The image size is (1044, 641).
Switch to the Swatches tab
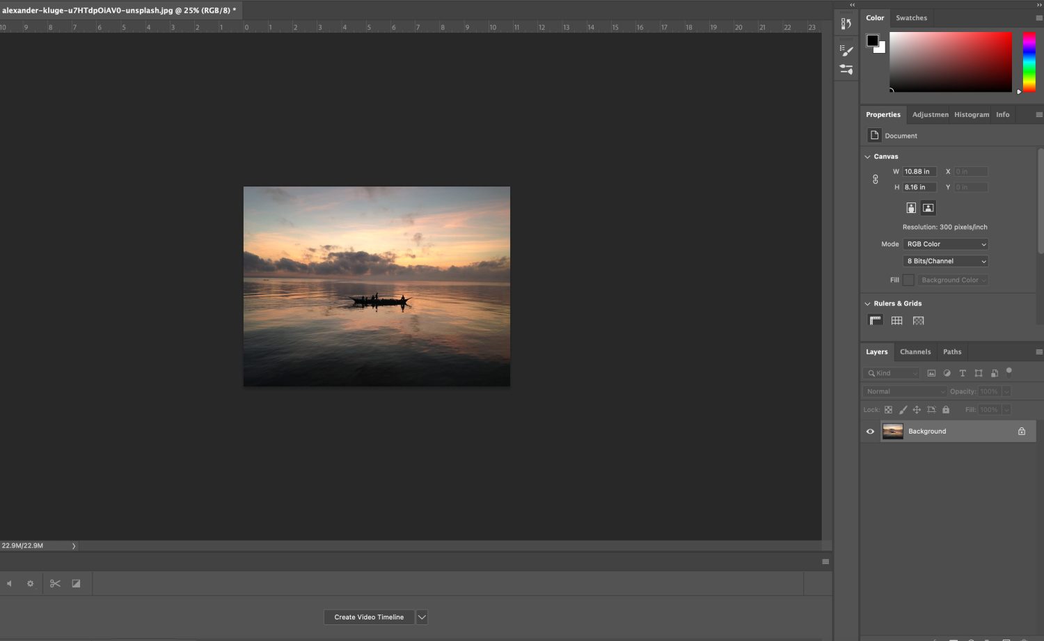pos(911,18)
